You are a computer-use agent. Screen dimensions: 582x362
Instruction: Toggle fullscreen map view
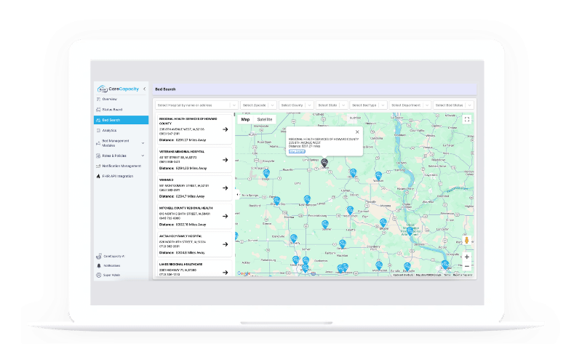[x=466, y=119]
